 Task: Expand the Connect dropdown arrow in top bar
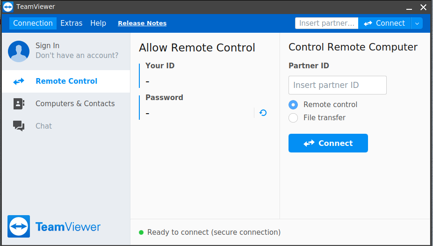[417, 23]
